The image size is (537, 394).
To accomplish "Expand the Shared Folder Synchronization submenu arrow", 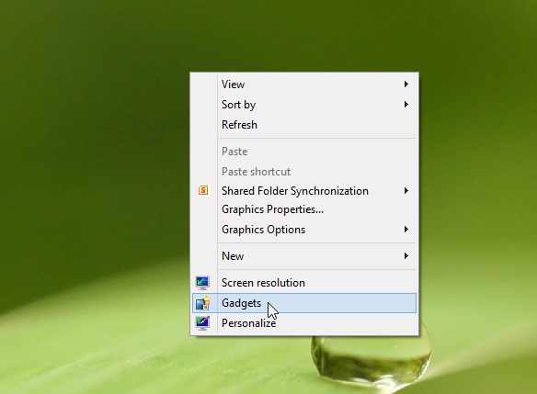I will (x=406, y=190).
